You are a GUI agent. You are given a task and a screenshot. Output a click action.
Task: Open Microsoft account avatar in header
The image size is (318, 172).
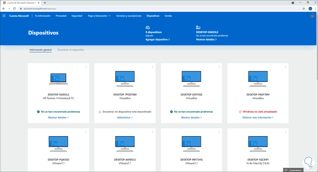click(312, 16)
